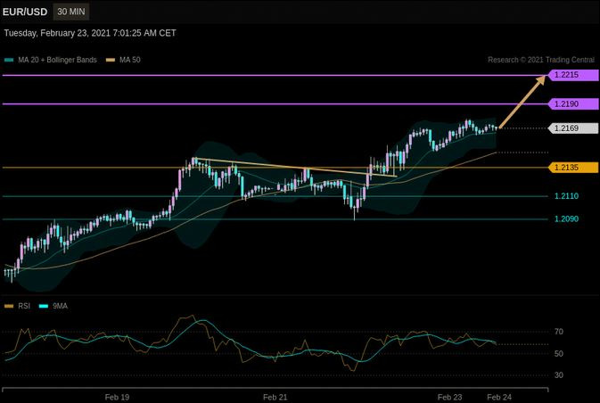Click the Feb 24 date axis label
Viewport: 600px width, 403px height.
pos(499,398)
